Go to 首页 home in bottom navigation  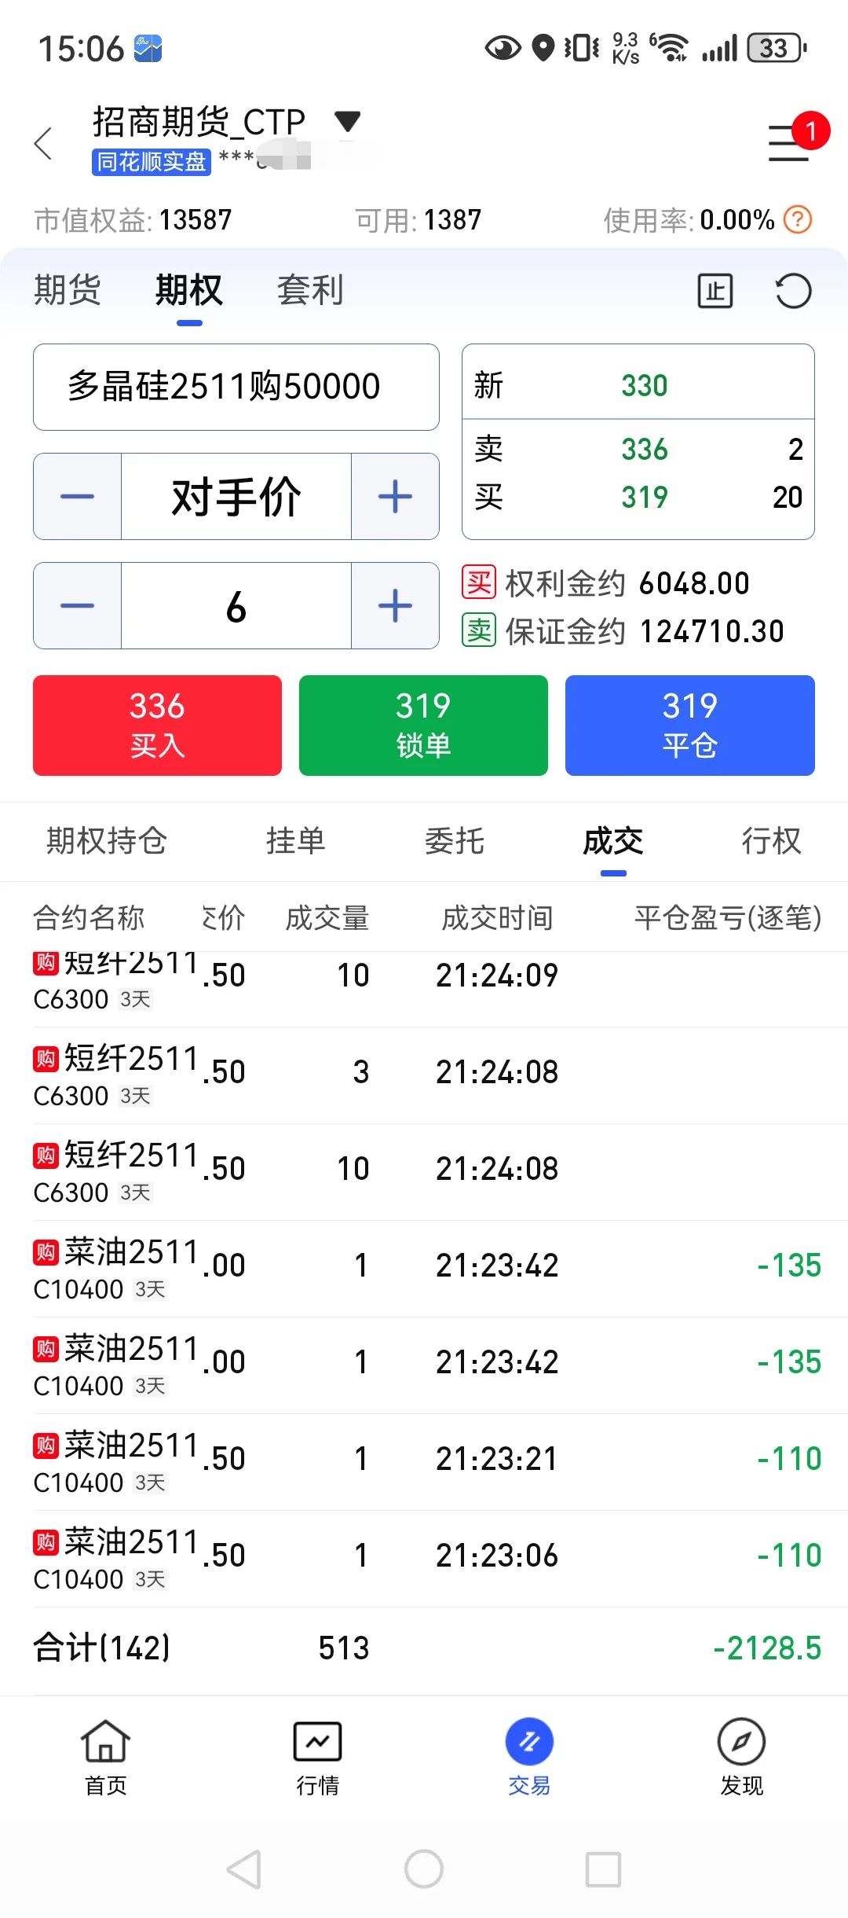tap(106, 1758)
